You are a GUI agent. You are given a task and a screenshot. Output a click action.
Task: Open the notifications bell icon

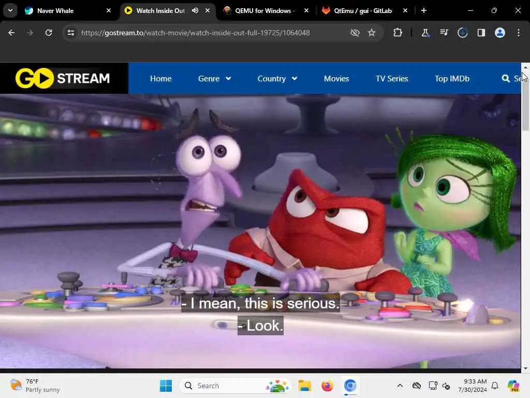pos(495,386)
